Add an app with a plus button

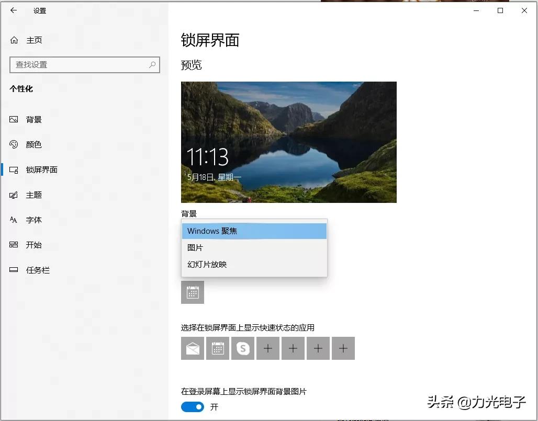pos(267,348)
